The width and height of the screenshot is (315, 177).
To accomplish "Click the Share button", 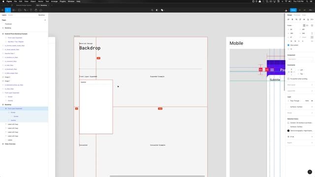I will click(293, 10).
